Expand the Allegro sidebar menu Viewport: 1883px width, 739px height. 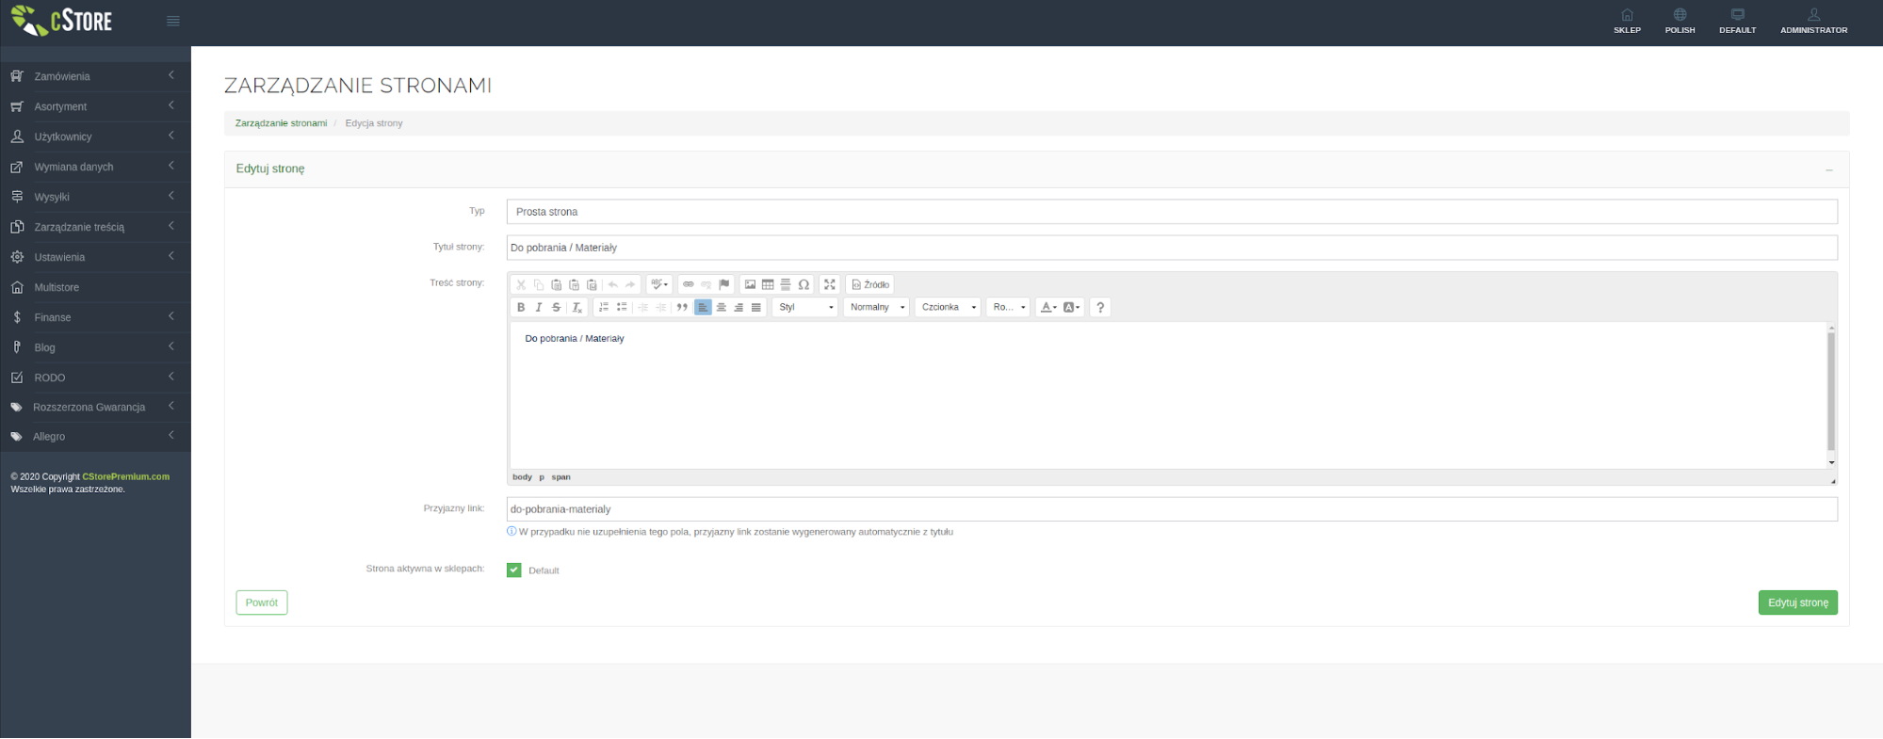95,437
